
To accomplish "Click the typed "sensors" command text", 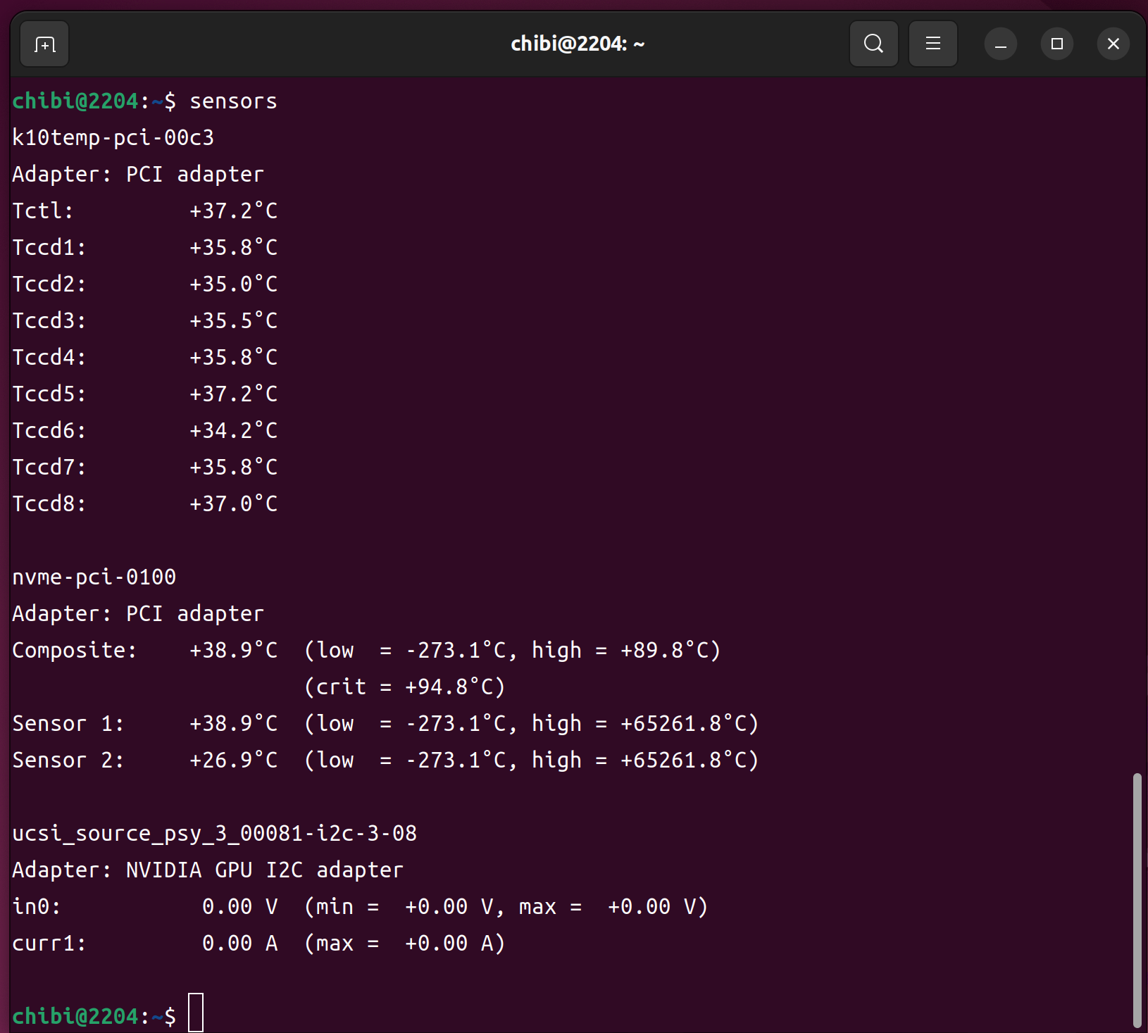I will (233, 101).
